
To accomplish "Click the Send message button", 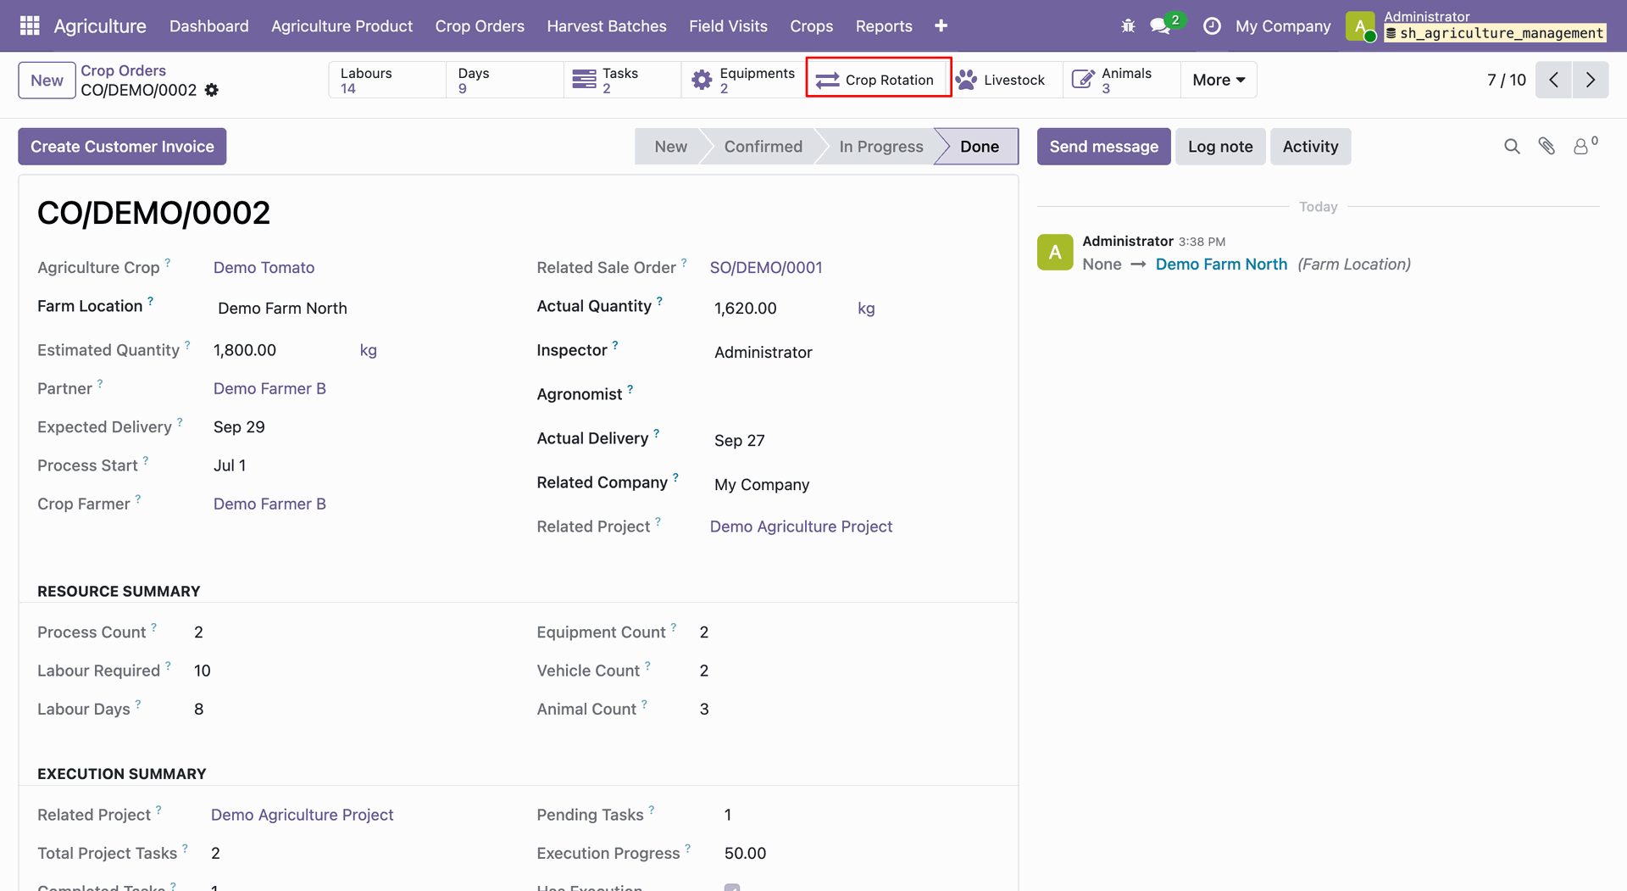I will pyautogui.click(x=1103, y=147).
